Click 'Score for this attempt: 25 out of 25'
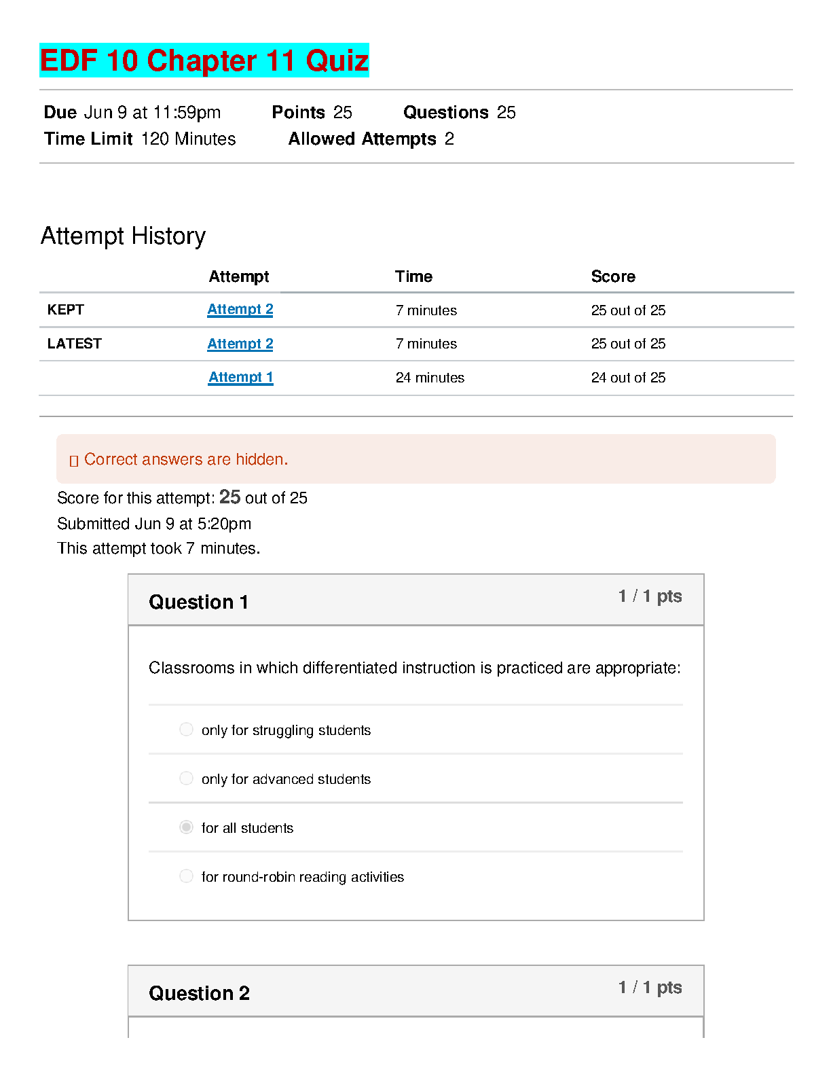 click(x=182, y=497)
